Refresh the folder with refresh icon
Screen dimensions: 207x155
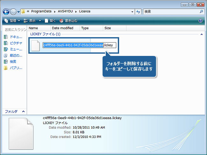(x=138, y=12)
